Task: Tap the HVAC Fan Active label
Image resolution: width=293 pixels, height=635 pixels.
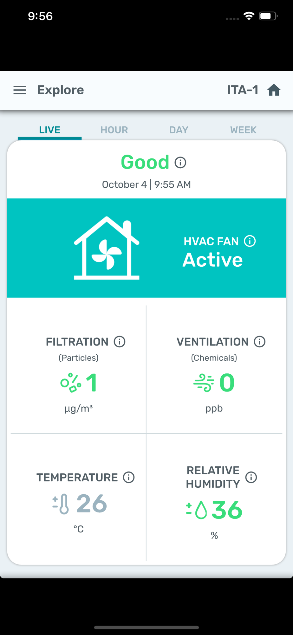Action: click(212, 260)
